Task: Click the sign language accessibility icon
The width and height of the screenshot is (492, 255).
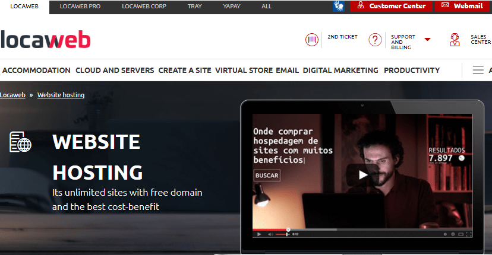Action: coord(339,6)
